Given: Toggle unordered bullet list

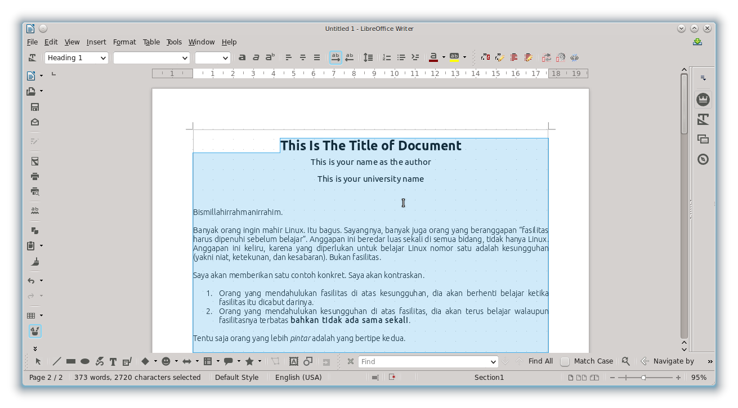Looking at the screenshot, I should [401, 57].
